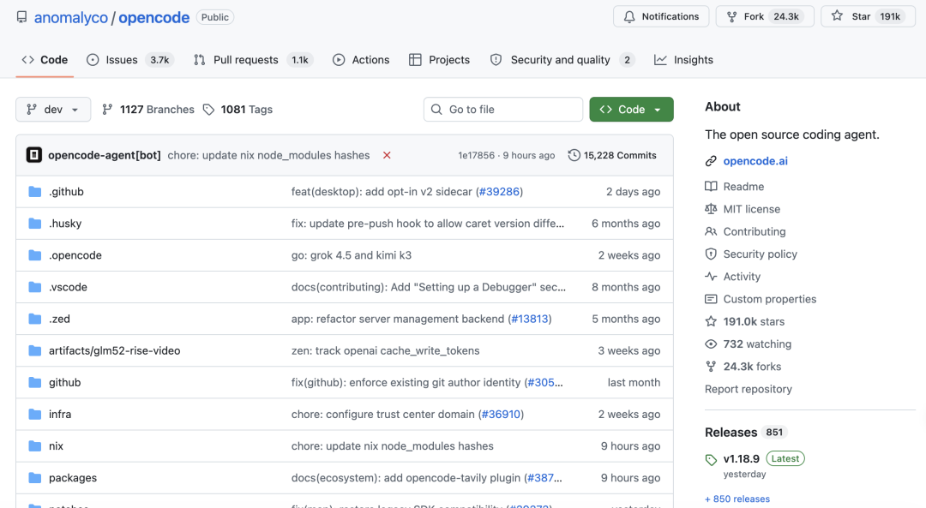
Task: Open the .github folder icon
Action: pos(35,192)
